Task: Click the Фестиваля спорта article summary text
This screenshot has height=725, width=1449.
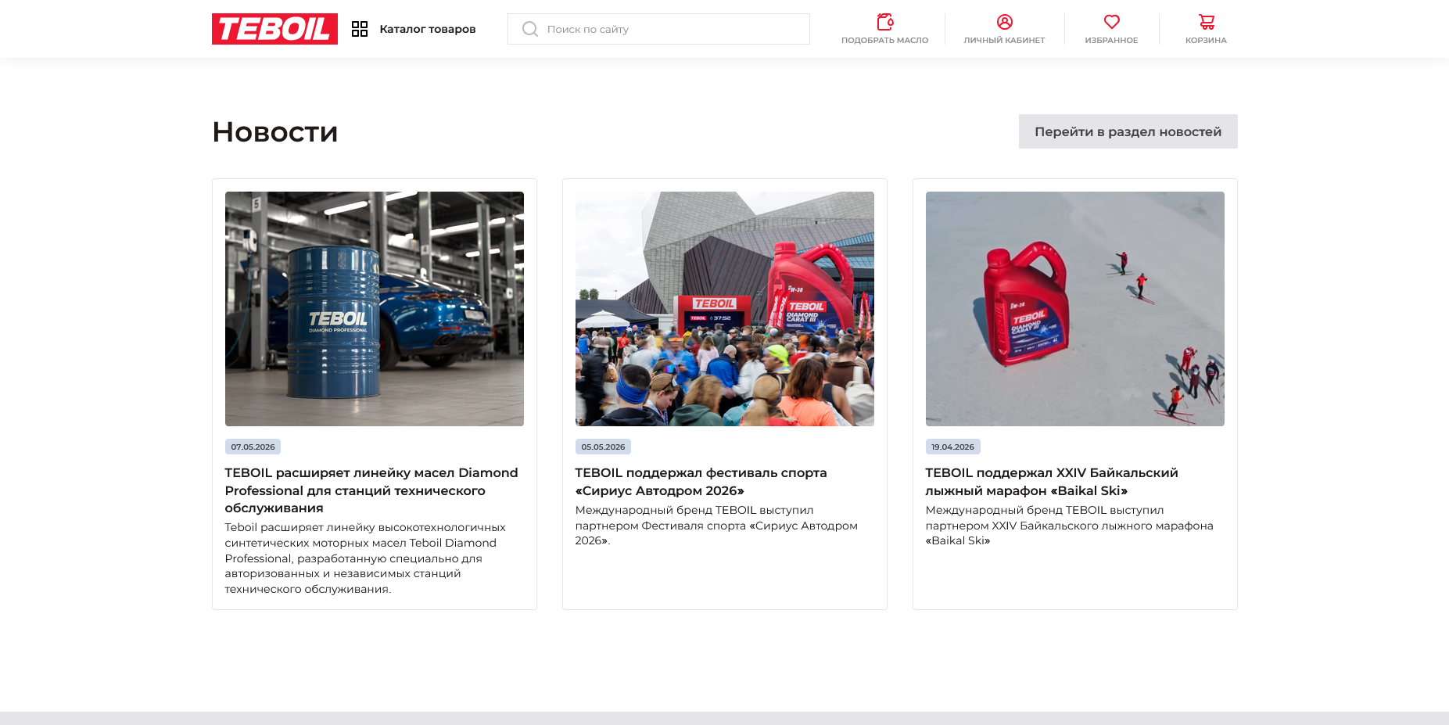Action: click(716, 526)
